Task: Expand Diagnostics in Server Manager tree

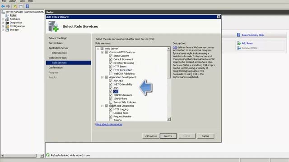Action: click(3, 22)
